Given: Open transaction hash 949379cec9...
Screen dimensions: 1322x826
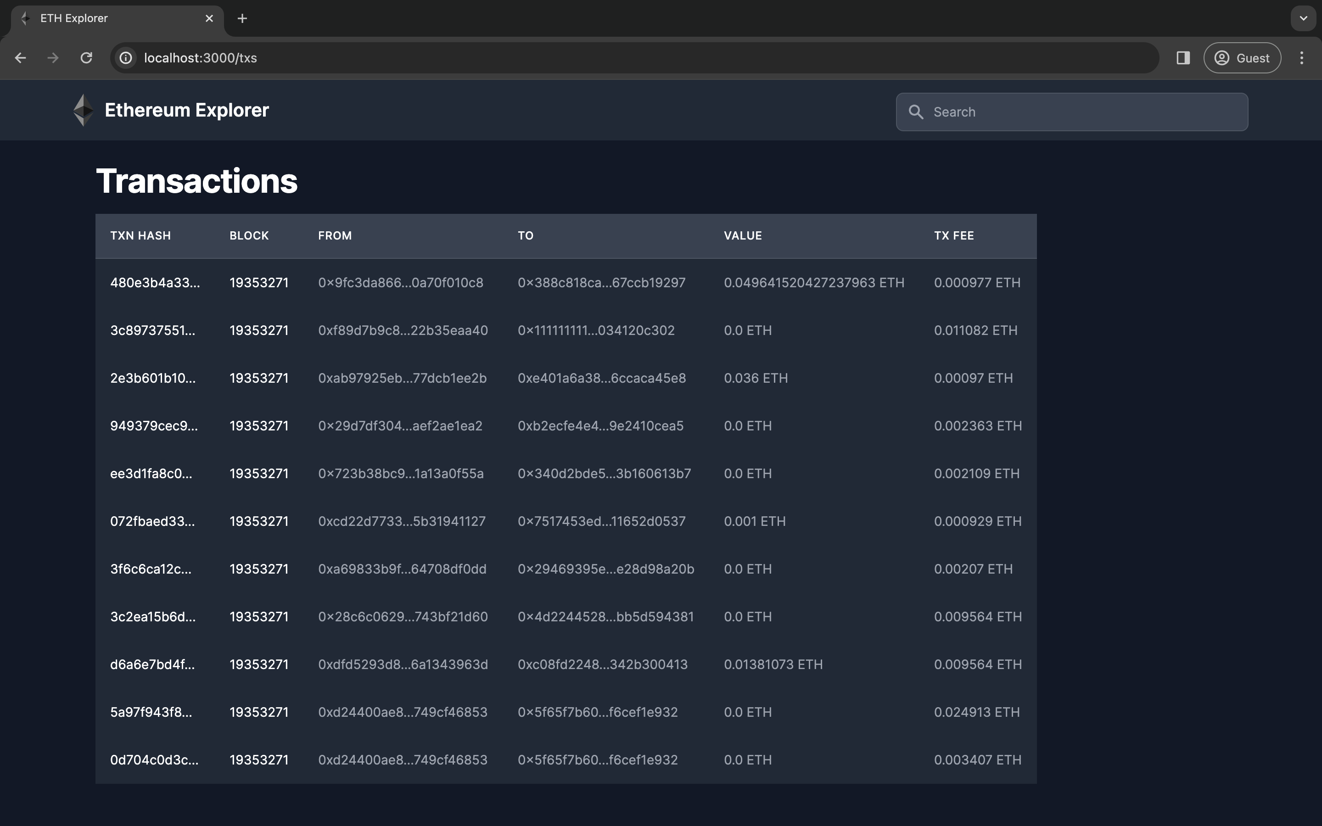Looking at the screenshot, I should 154,425.
